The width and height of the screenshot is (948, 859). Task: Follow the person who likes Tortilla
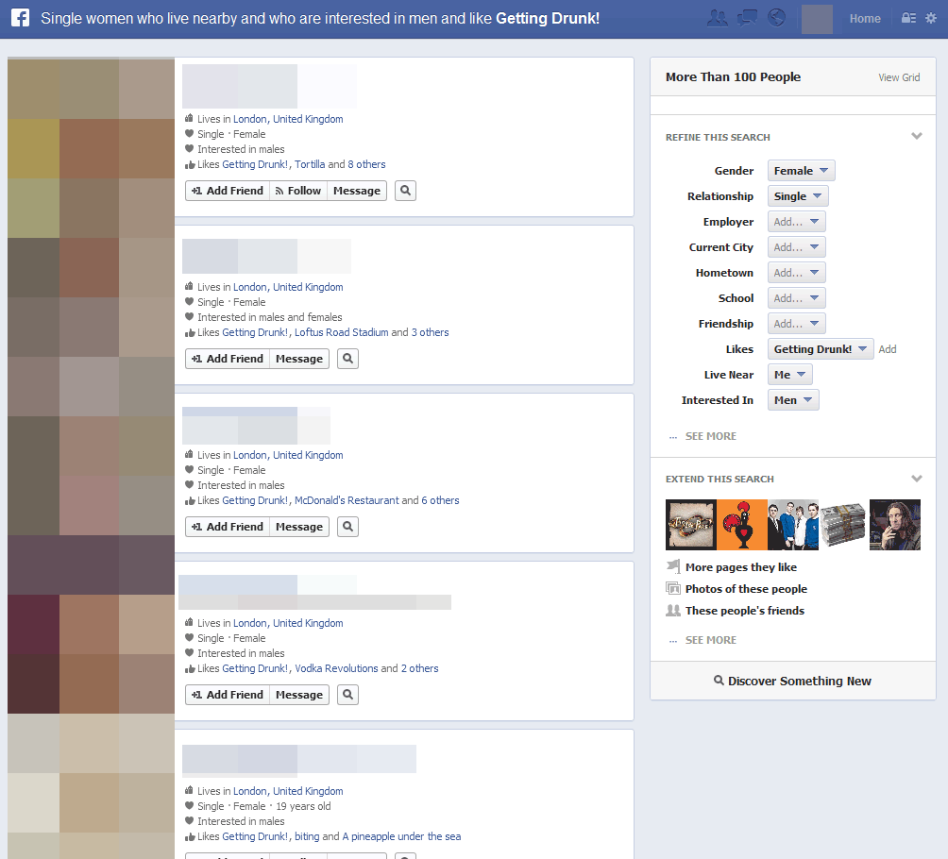(x=298, y=191)
